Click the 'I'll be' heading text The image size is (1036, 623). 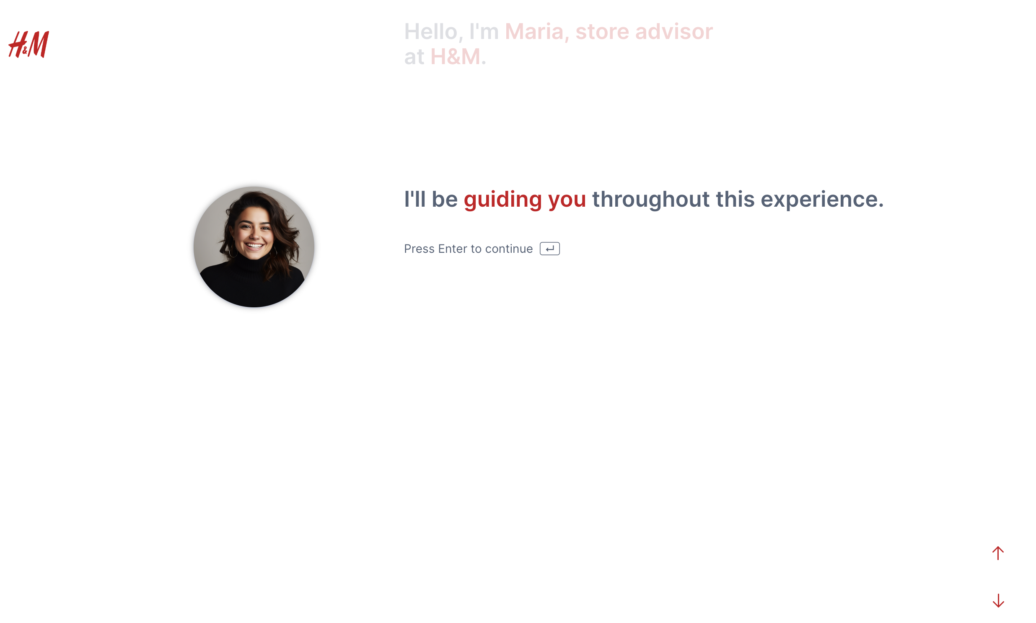430,199
